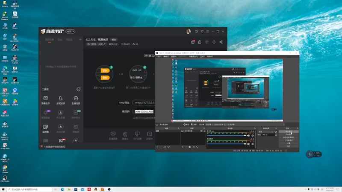Open the display selection dropdown above OBS docks
The image size is (342, 192).
(x=245, y=125)
